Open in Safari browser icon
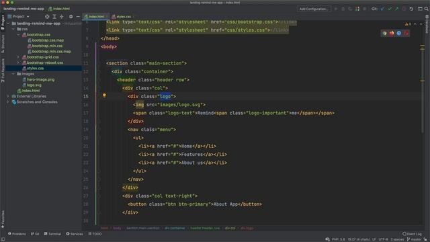This screenshot has width=430, height=242. tap(398, 33)
